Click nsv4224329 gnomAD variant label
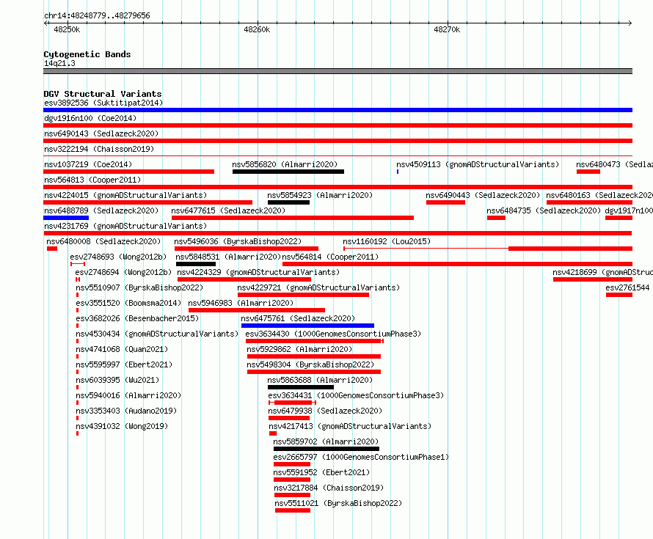The width and height of the screenshot is (653, 539). click(x=258, y=272)
